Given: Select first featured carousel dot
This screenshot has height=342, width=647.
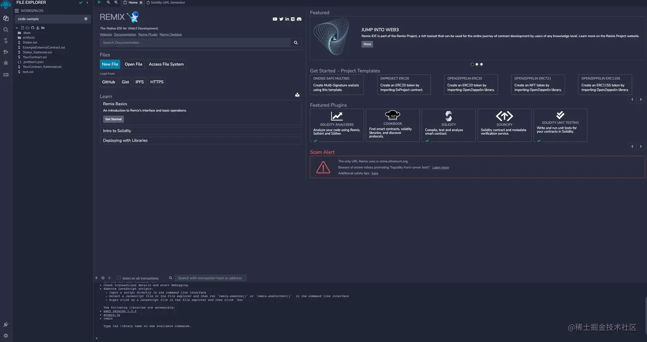Looking at the screenshot, I should pos(472,64).
